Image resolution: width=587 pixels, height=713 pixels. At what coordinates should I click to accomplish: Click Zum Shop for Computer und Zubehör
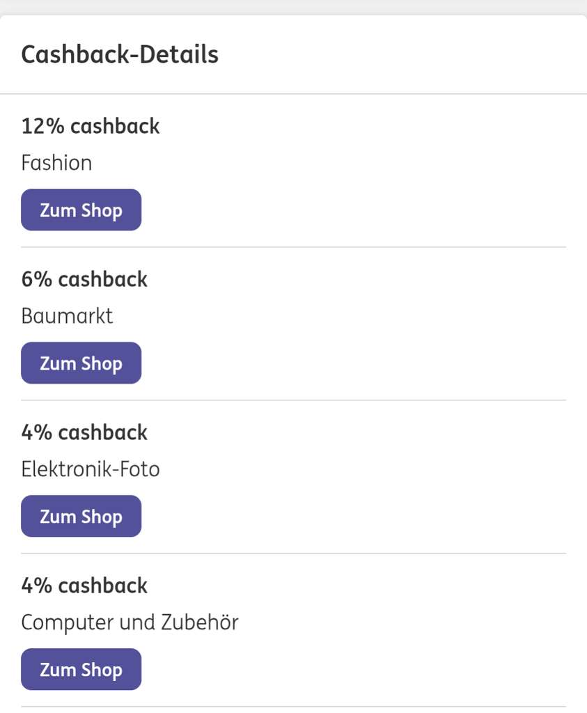click(x=81, y=669)
